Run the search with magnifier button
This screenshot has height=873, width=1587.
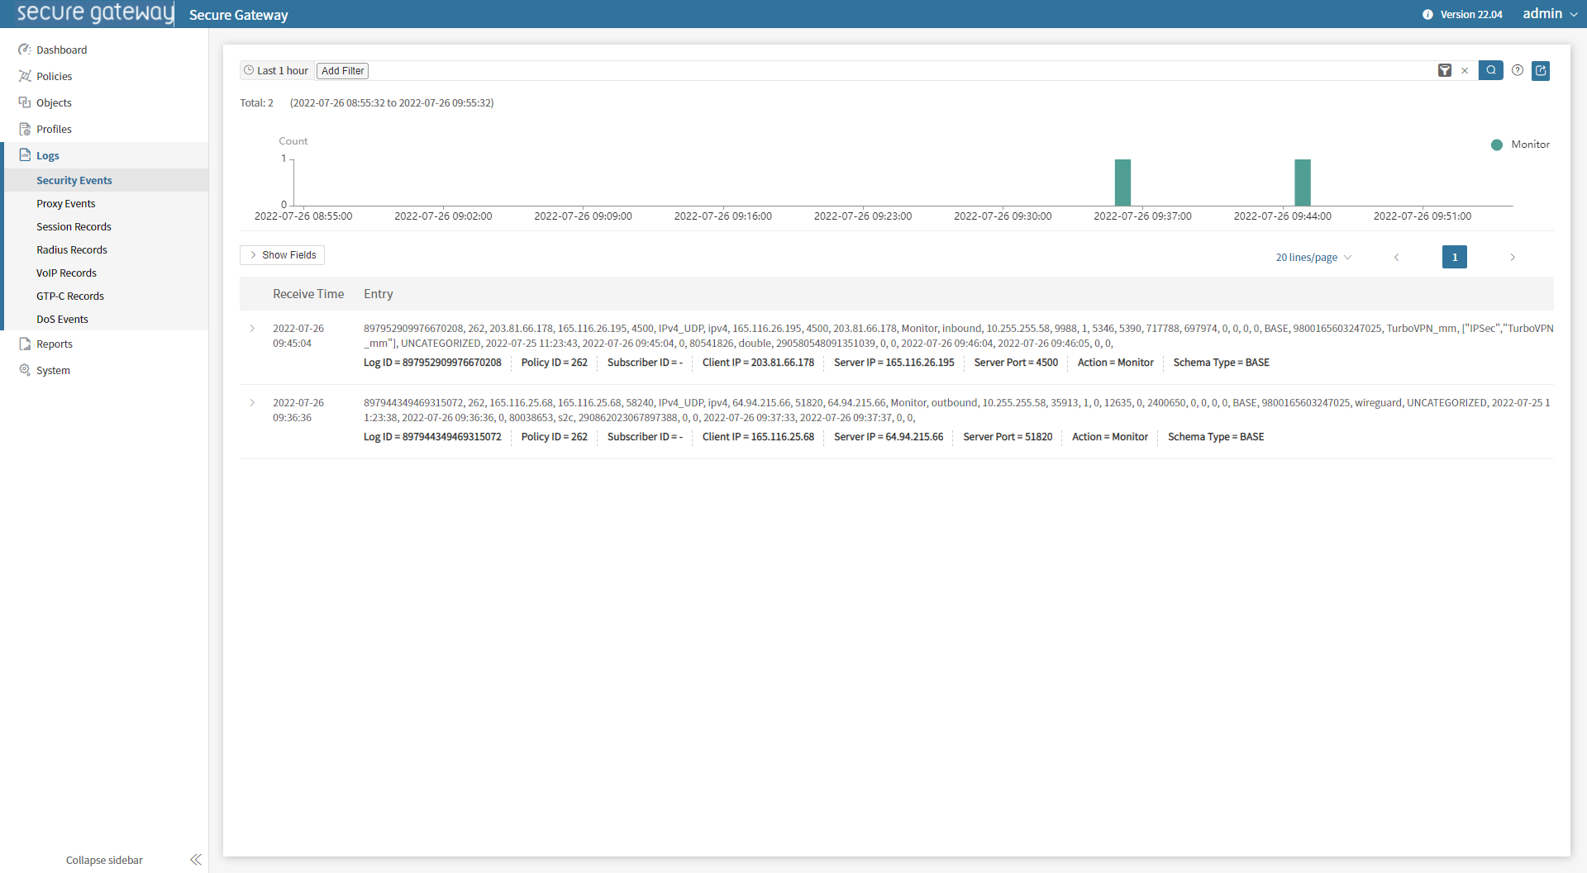tap(1490, 71)
